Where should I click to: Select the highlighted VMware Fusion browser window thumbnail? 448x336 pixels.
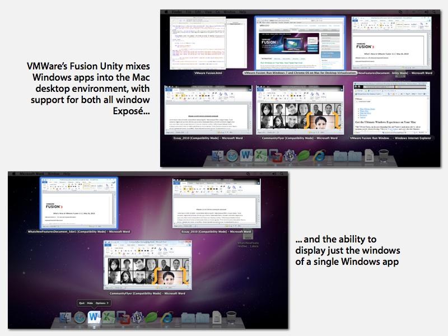coord(300,43)
